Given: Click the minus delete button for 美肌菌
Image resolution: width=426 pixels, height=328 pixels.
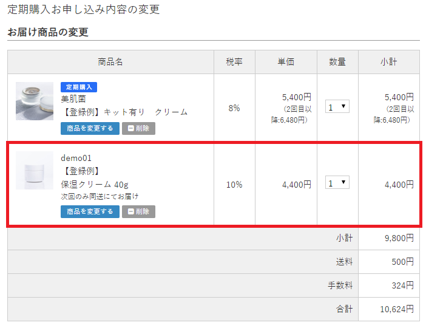Looking at the screenshot, I should [x=138, y=128].
